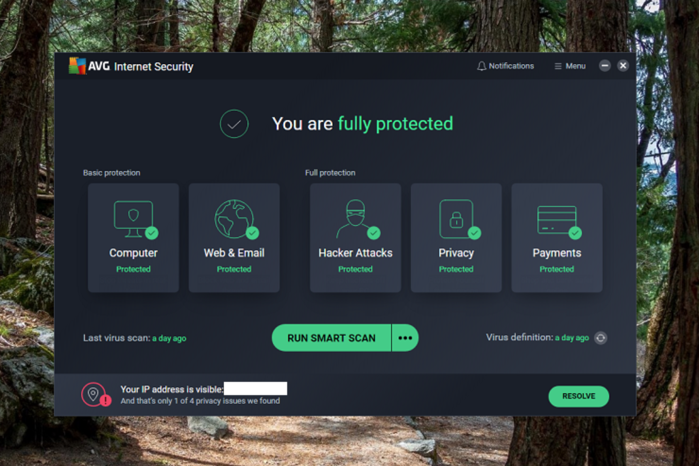Viewport: 699px width, 466px height.
Task: Click the Web & Email globe icon
Action: tap(234, 219)
